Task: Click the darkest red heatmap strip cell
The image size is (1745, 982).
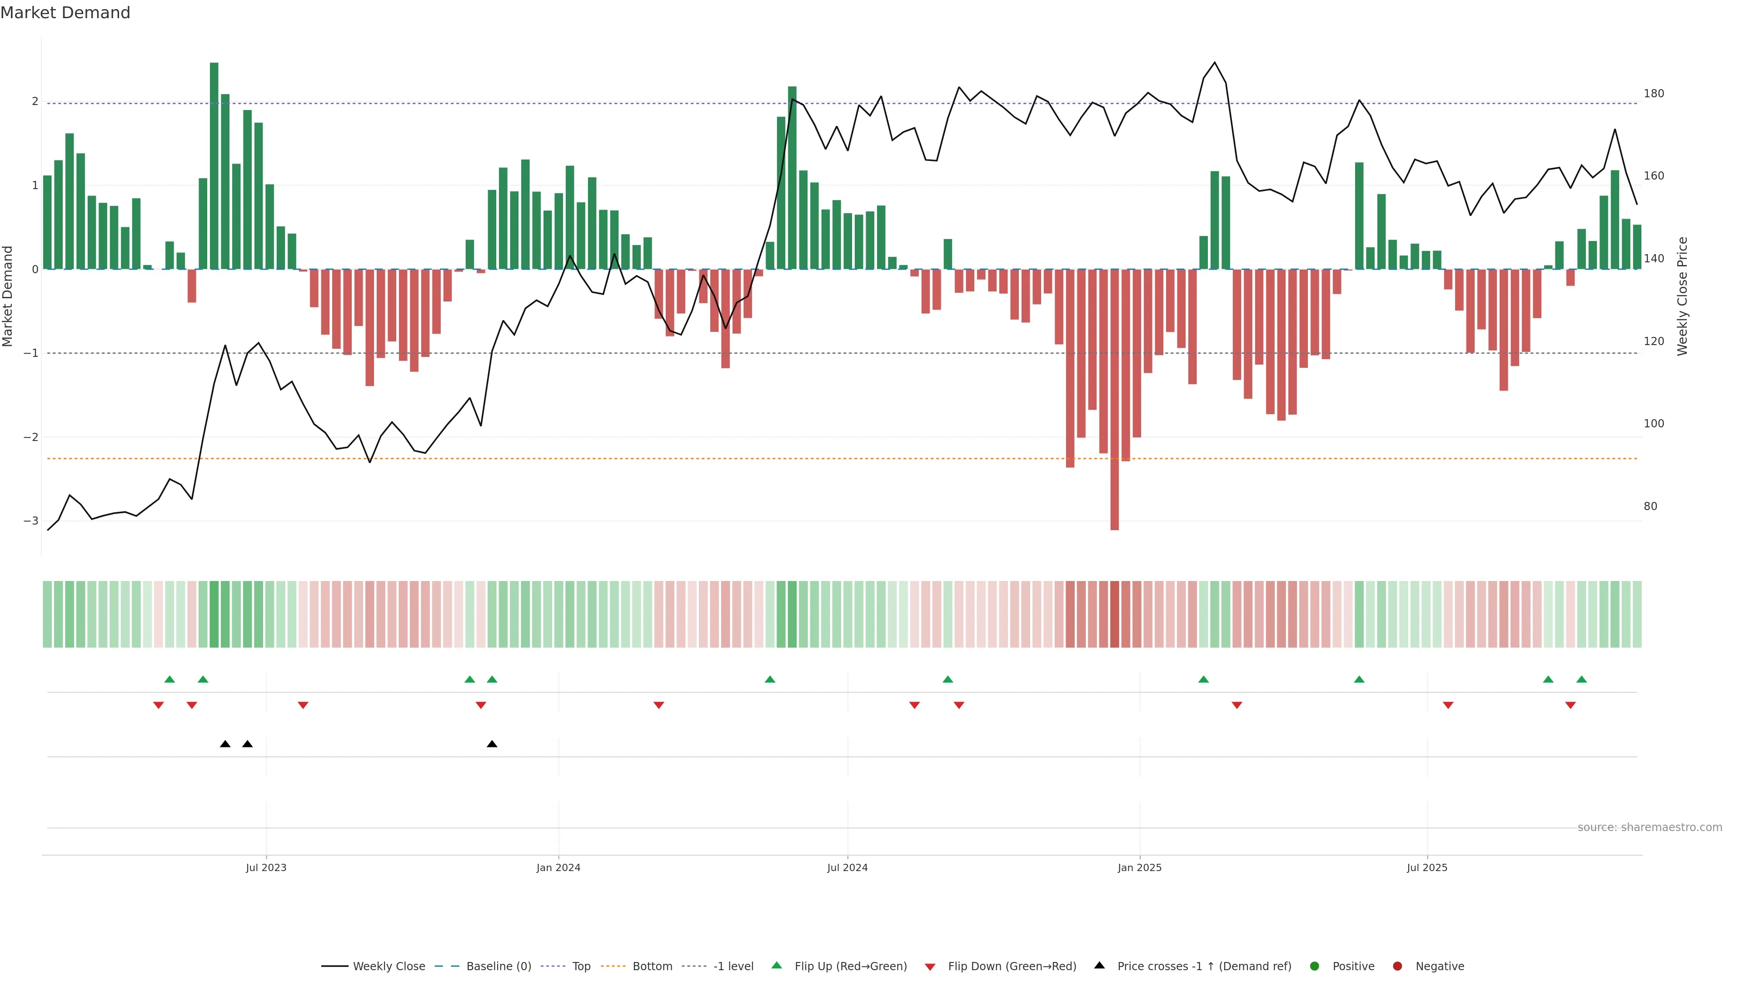Action: (1114, 614)
